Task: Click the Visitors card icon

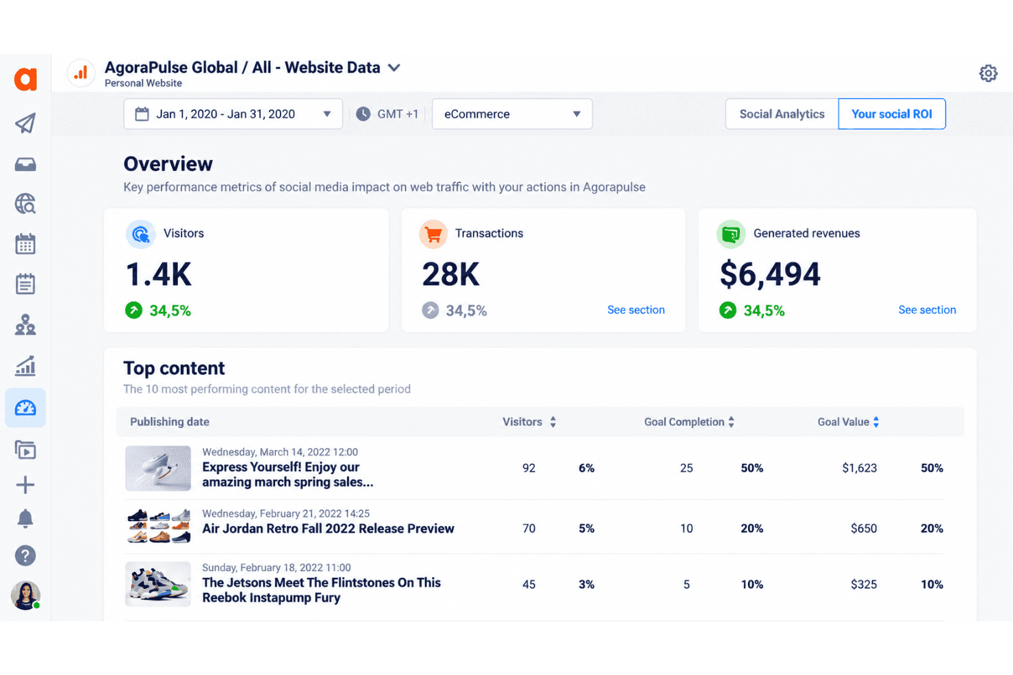Action: click(x=140, y=235)
